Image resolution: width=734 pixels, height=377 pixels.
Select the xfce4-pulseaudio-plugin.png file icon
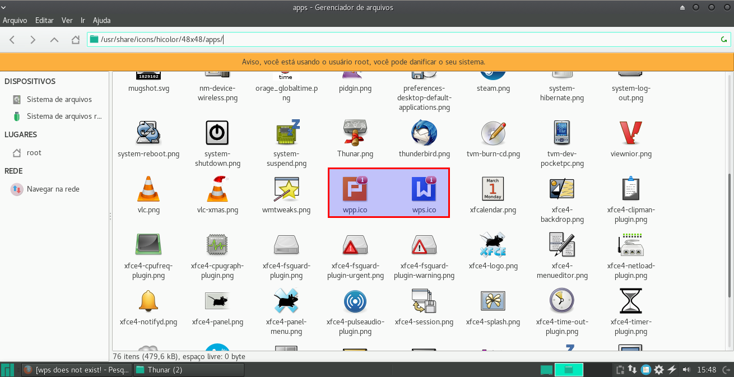pos(355,301)
